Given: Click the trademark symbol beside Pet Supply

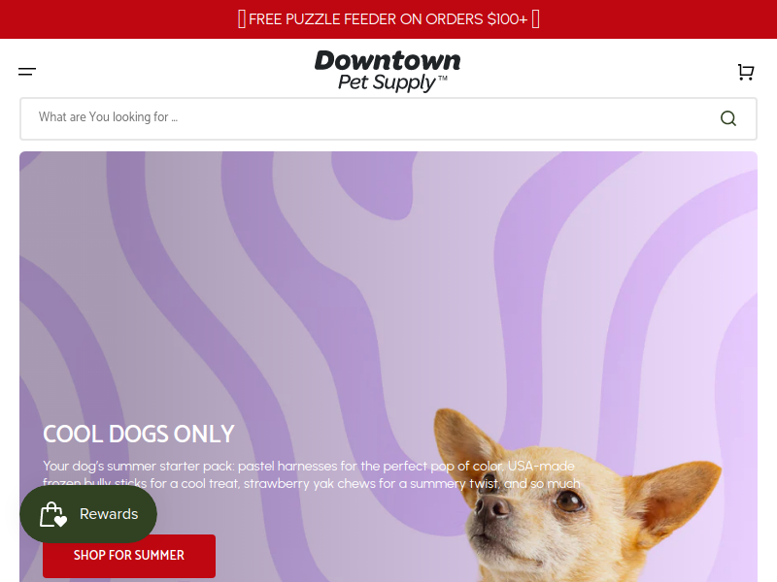Looking at the screenshot, I should pyautogui.click(x=443, y=79).
